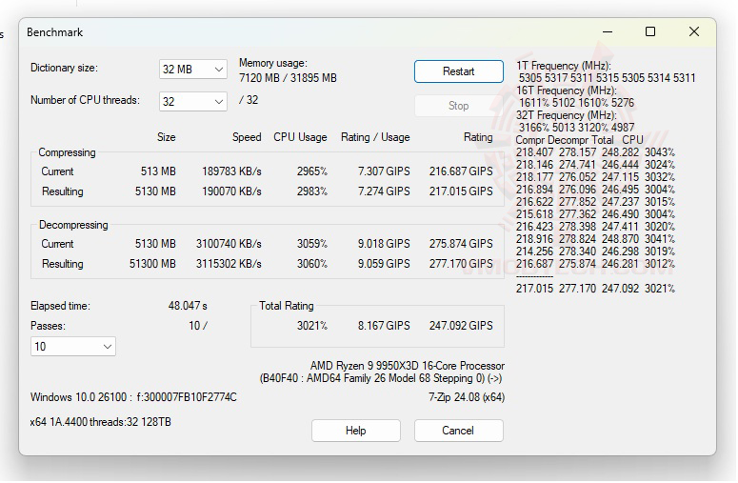This screenshot has width=738, height=483.
Task: Click the x64 1A.4400 threads:32 128TB line
Action: [101, 422]
